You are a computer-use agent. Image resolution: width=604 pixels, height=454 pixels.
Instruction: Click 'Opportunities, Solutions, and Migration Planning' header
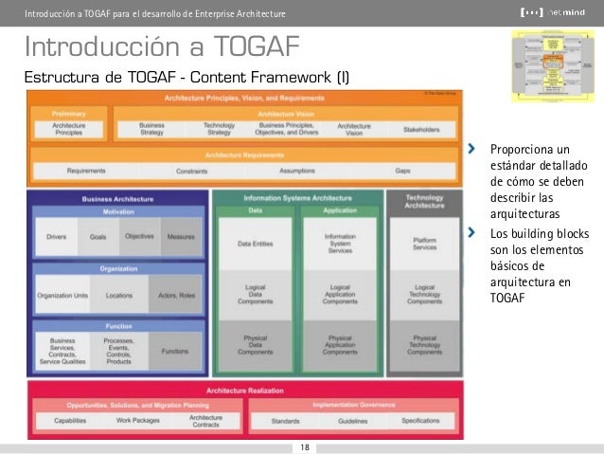pyautogui.click(x=138, y=405)
